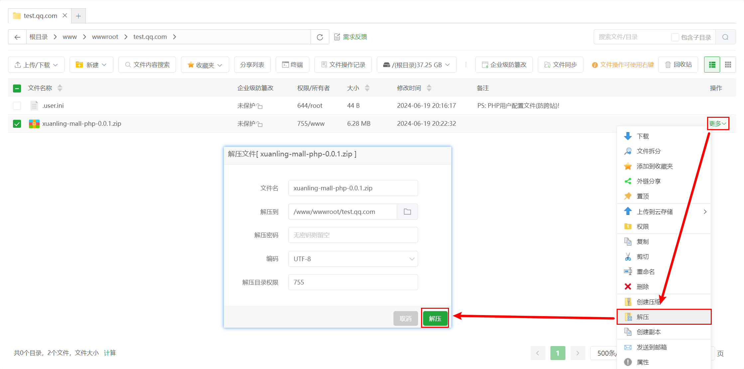Click the search magnifier icon
The width and height of the screenshot is (744, 369).
(725, 37)
